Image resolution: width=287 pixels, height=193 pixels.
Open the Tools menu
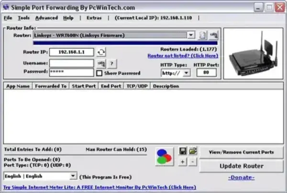pyautogui.click(x=23, y=18)
